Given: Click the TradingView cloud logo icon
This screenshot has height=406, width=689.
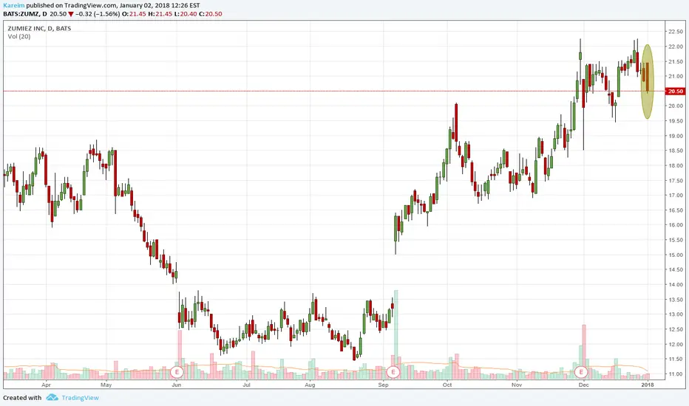Looking at the screenshot, I should 52,397.
